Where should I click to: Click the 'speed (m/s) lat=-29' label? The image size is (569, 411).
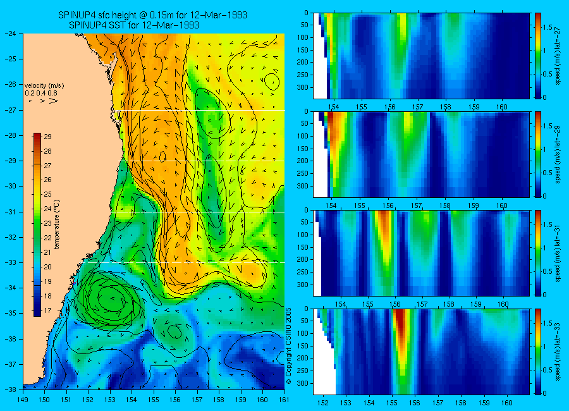click(558, 154)
